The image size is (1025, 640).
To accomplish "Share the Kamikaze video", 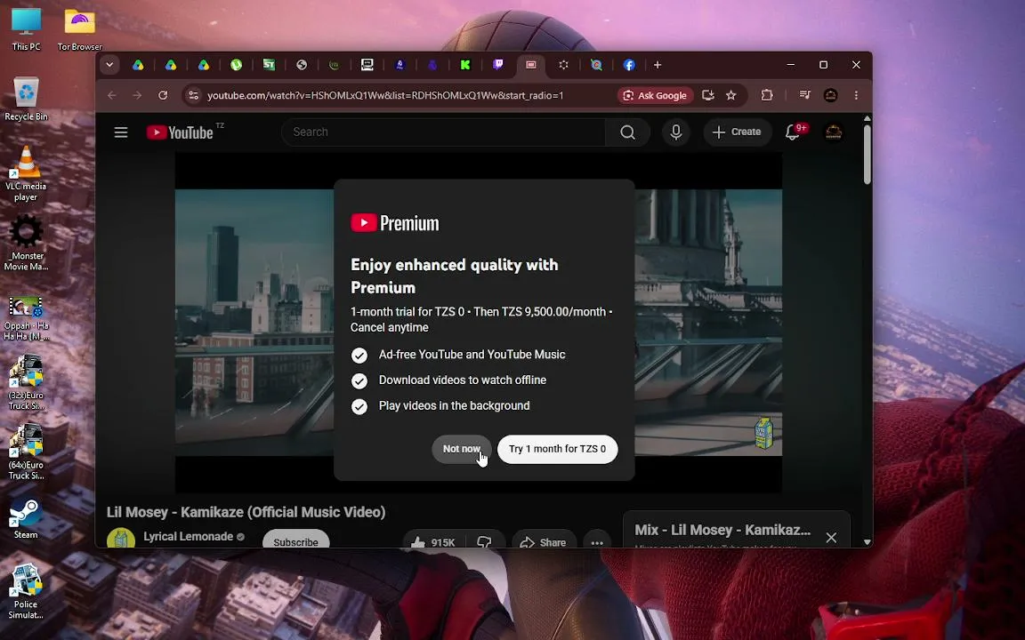I will tap(544, 542).
